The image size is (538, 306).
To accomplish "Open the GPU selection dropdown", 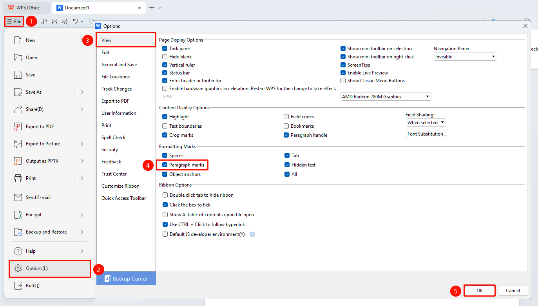I will [386, 97].
